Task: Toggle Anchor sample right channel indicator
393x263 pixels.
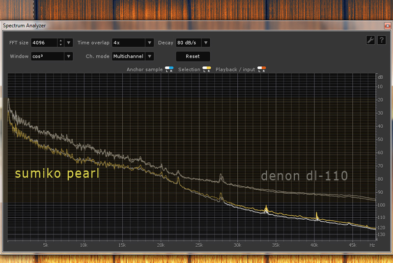Action: (171, 69)
